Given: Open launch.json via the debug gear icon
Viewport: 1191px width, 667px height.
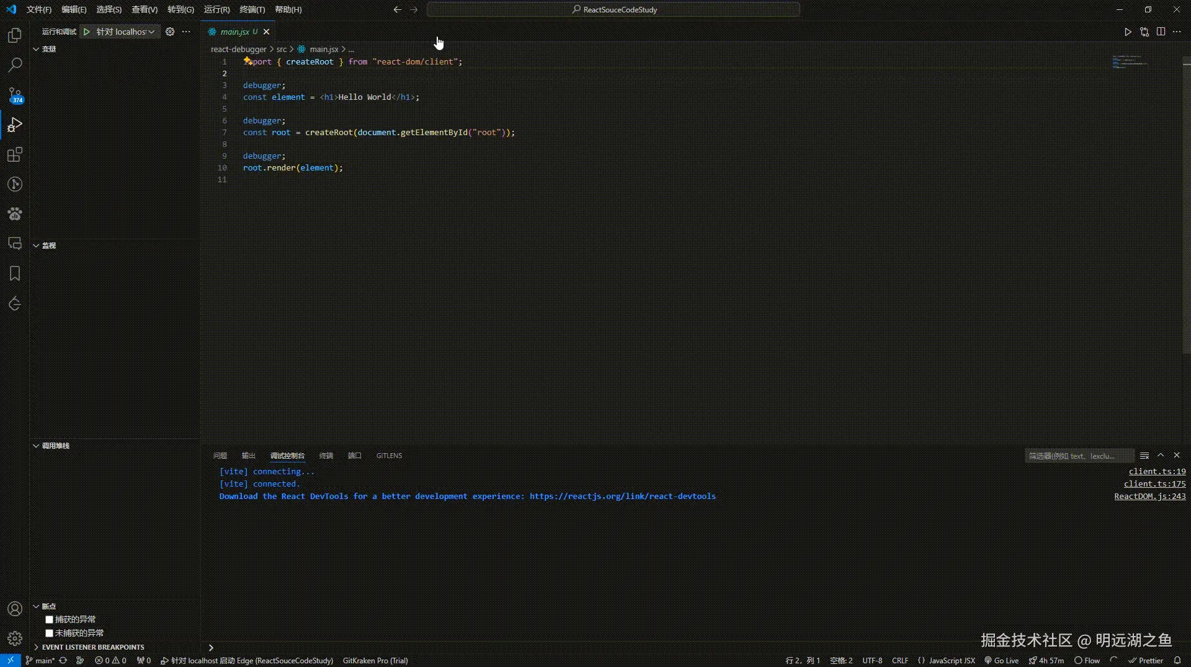Looking at the screenshot, I should point(170,32).
